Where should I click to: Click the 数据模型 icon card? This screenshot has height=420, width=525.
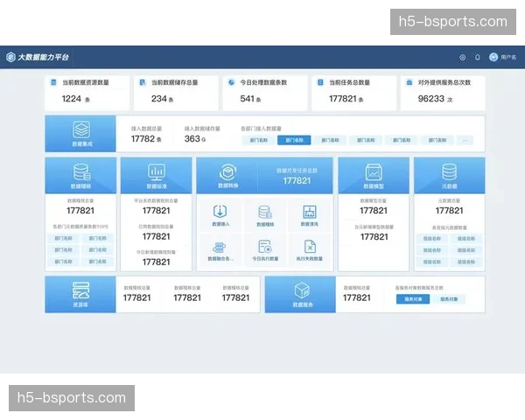[x=373, y=174]
